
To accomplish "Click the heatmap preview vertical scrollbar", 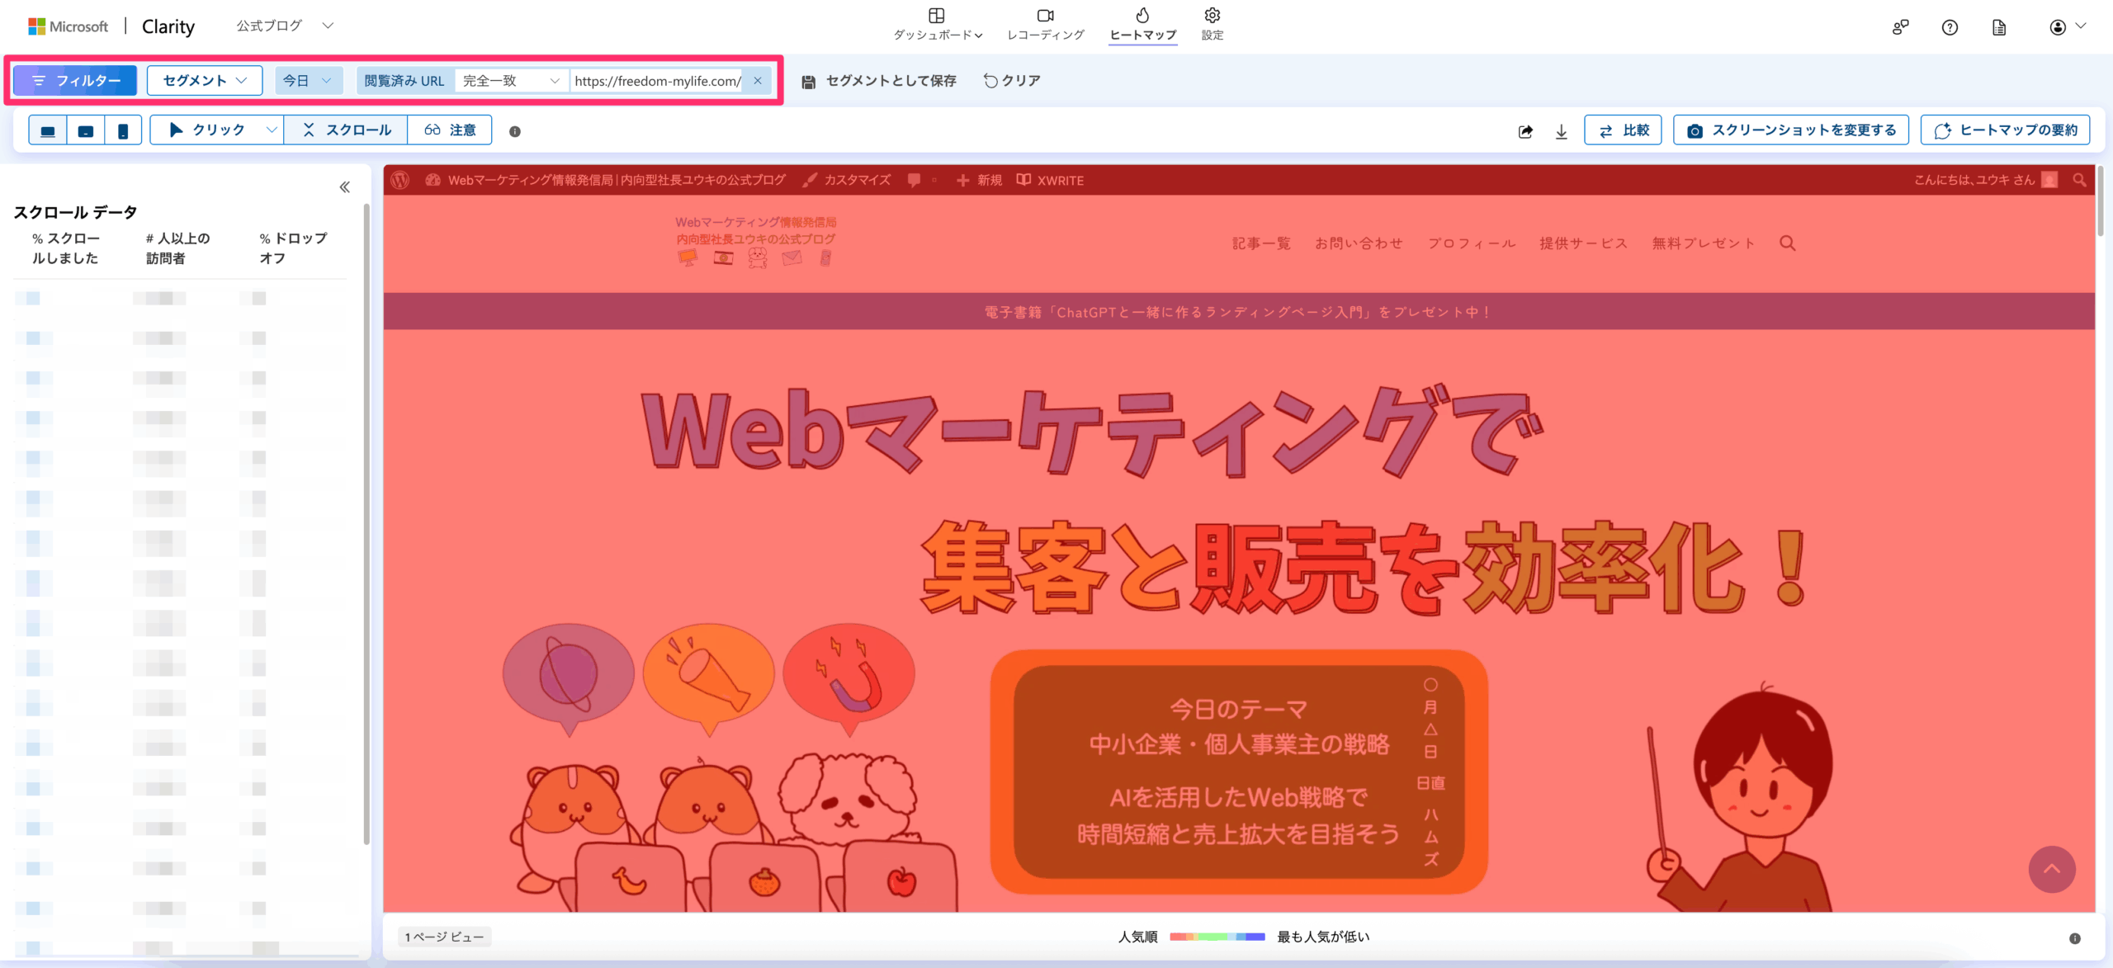I will 2101,202.
